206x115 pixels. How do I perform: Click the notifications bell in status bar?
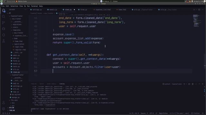203,113
